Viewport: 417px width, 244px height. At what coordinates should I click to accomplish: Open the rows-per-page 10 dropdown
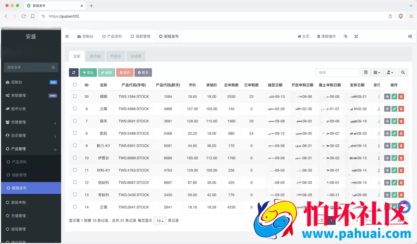[160, 221]
